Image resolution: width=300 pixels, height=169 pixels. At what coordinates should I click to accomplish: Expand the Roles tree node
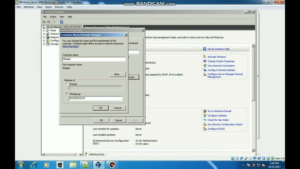[x=44, y=31]
